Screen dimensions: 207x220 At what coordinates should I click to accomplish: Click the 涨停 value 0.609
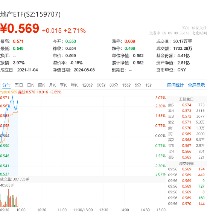(x=130, y=41)
